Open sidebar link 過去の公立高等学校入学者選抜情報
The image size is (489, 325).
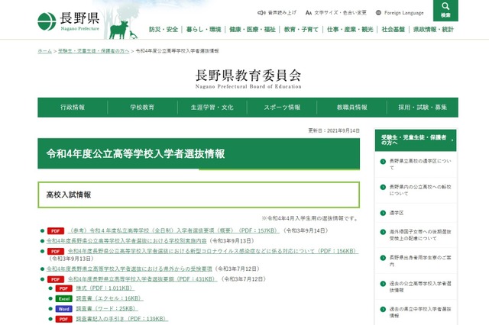pyautogui.click(x=420, y=287)
